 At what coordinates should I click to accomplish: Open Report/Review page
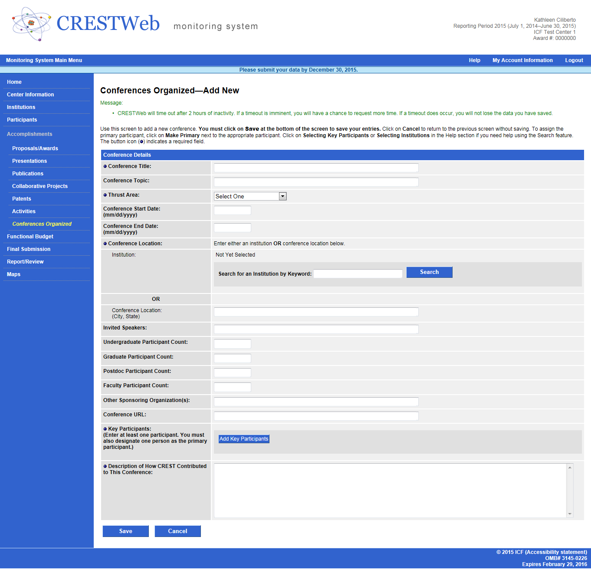[25, 262]
